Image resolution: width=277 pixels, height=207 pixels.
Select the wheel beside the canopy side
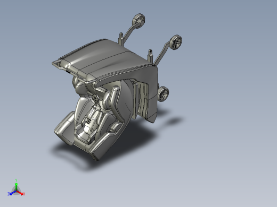[163, 94]
